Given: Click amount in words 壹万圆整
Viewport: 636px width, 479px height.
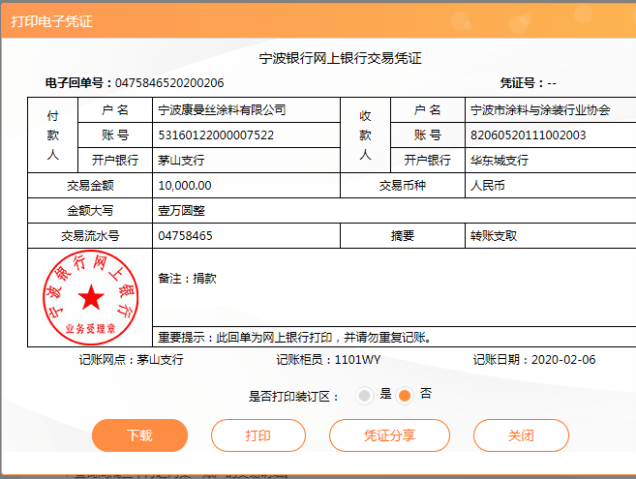Looking at the screenshot, I should point(181,211).
